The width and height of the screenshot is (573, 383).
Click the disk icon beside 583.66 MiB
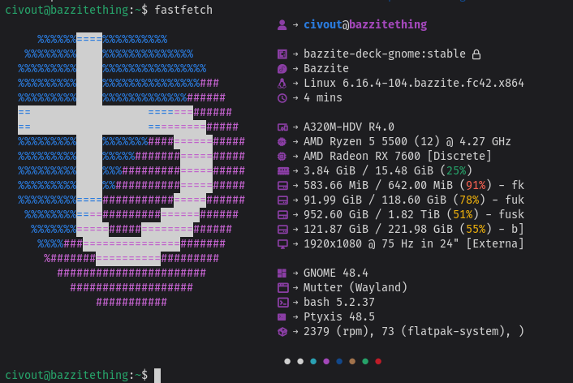282,186
